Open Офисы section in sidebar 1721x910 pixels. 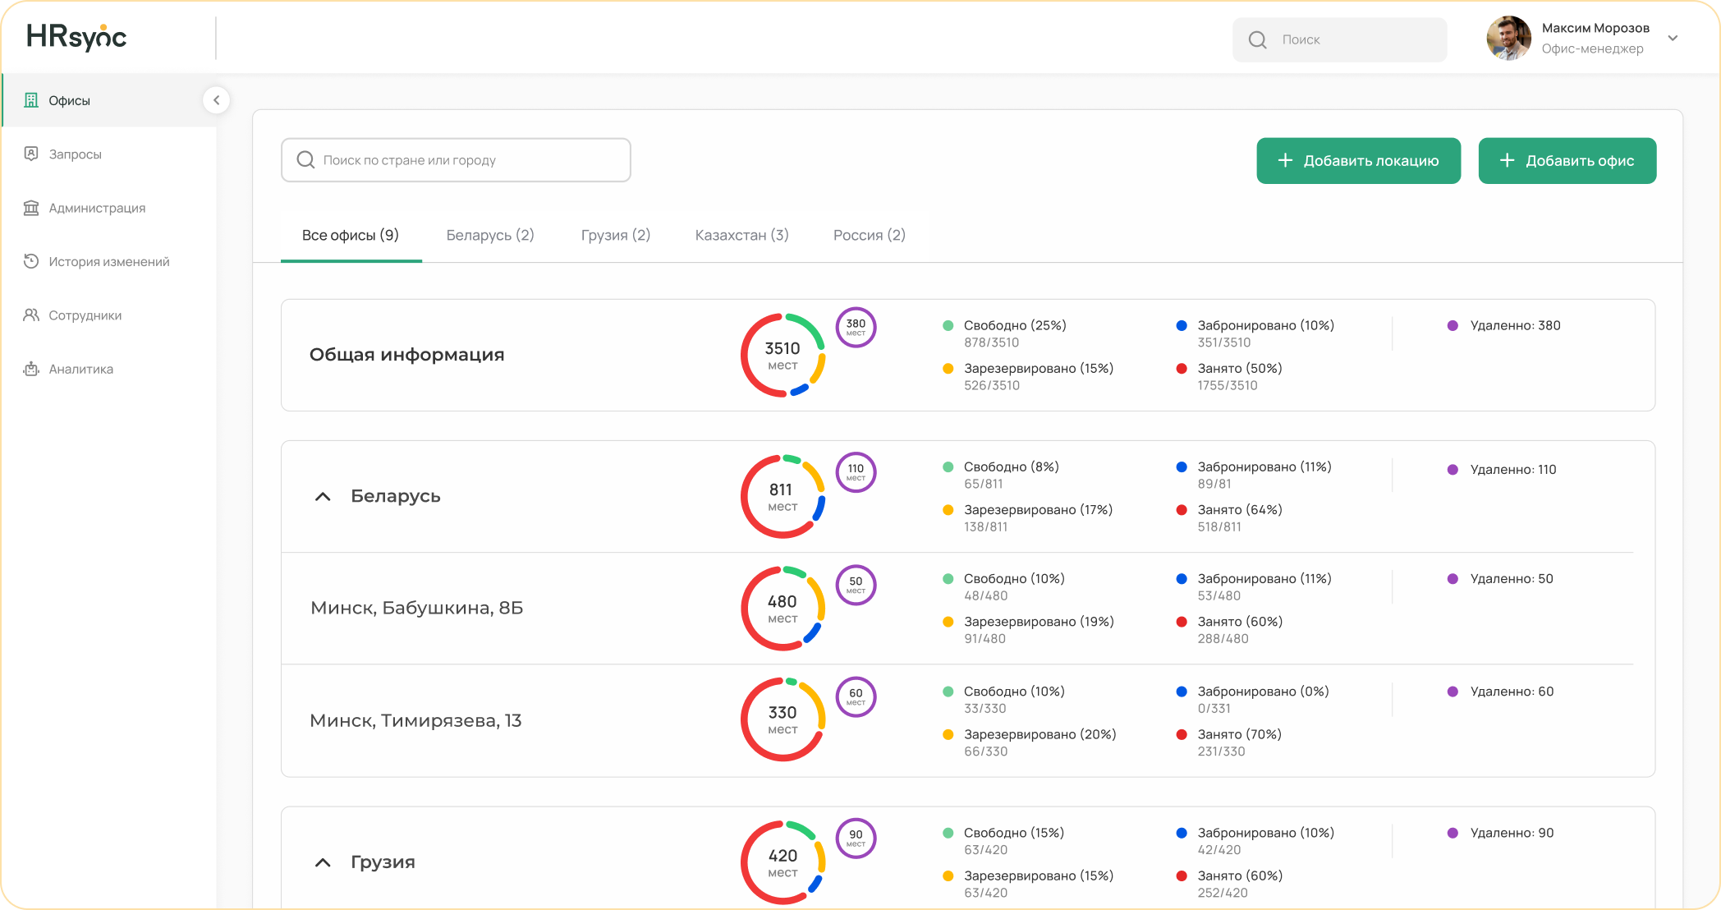click(x=109, y=100)
